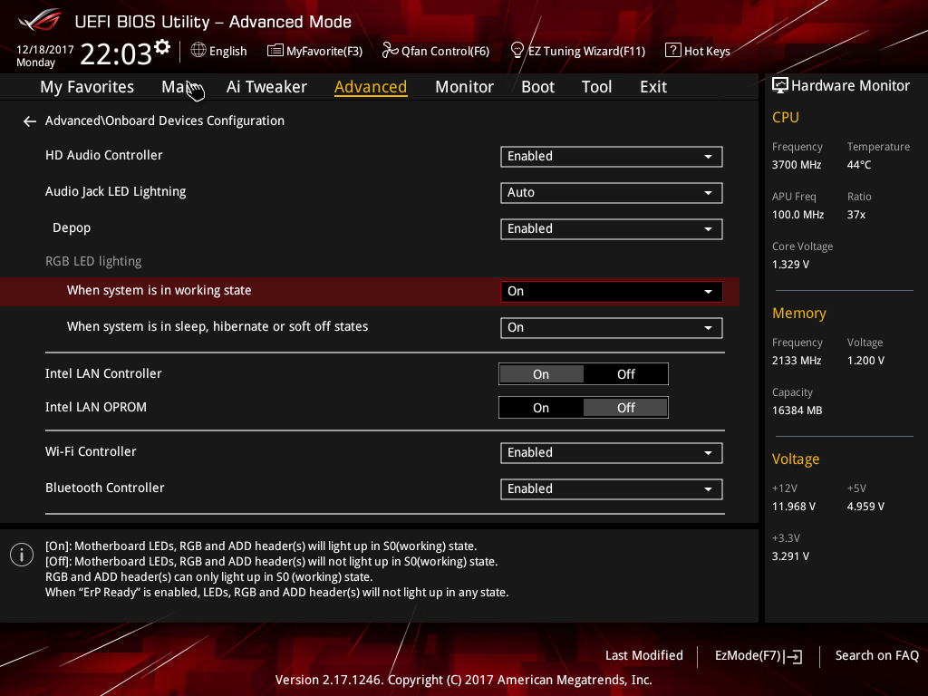Screen dimensions: 928x696
Task: Open the Hot Keys list
Action: (698, 51)
